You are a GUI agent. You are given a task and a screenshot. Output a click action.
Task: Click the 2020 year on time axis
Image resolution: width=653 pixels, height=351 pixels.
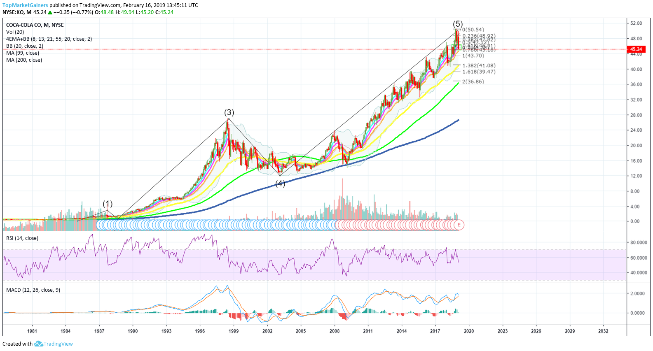pyautogui.click(x=469, y=331)
